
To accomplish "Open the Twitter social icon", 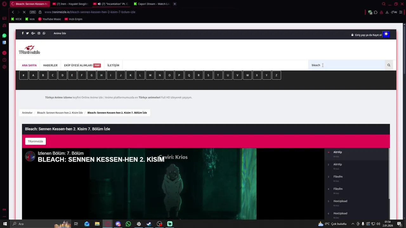I will pos(27,33).
